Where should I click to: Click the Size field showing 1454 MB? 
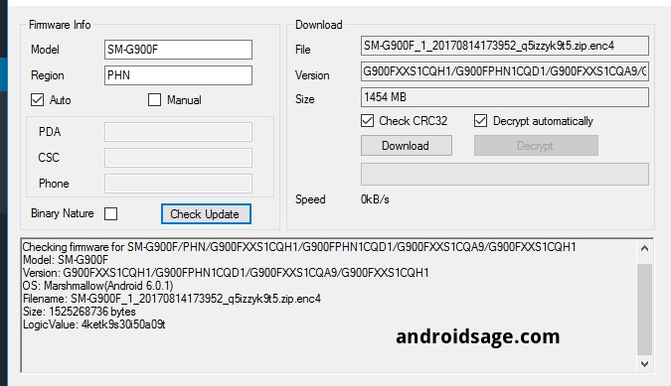tap(505, 97)
